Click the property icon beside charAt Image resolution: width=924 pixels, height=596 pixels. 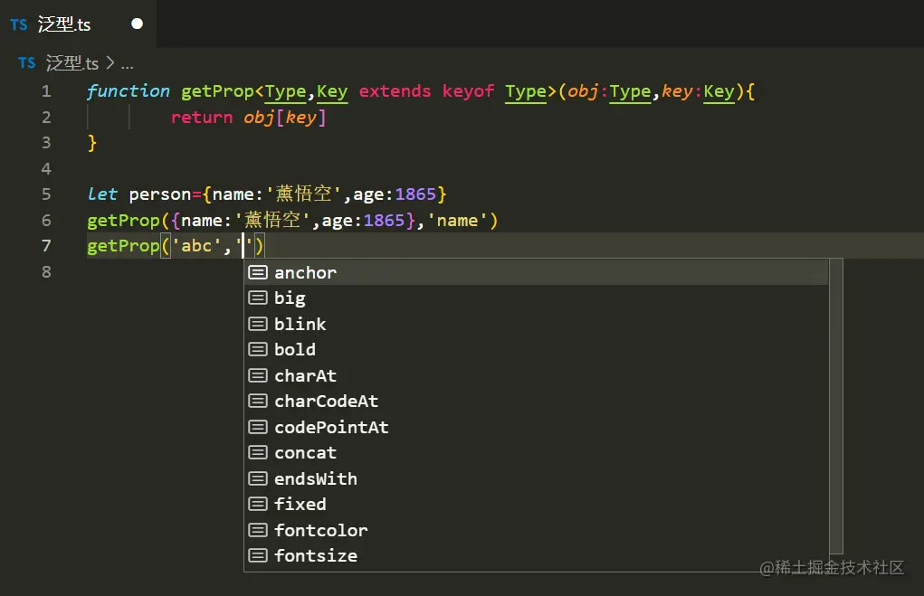258,375
